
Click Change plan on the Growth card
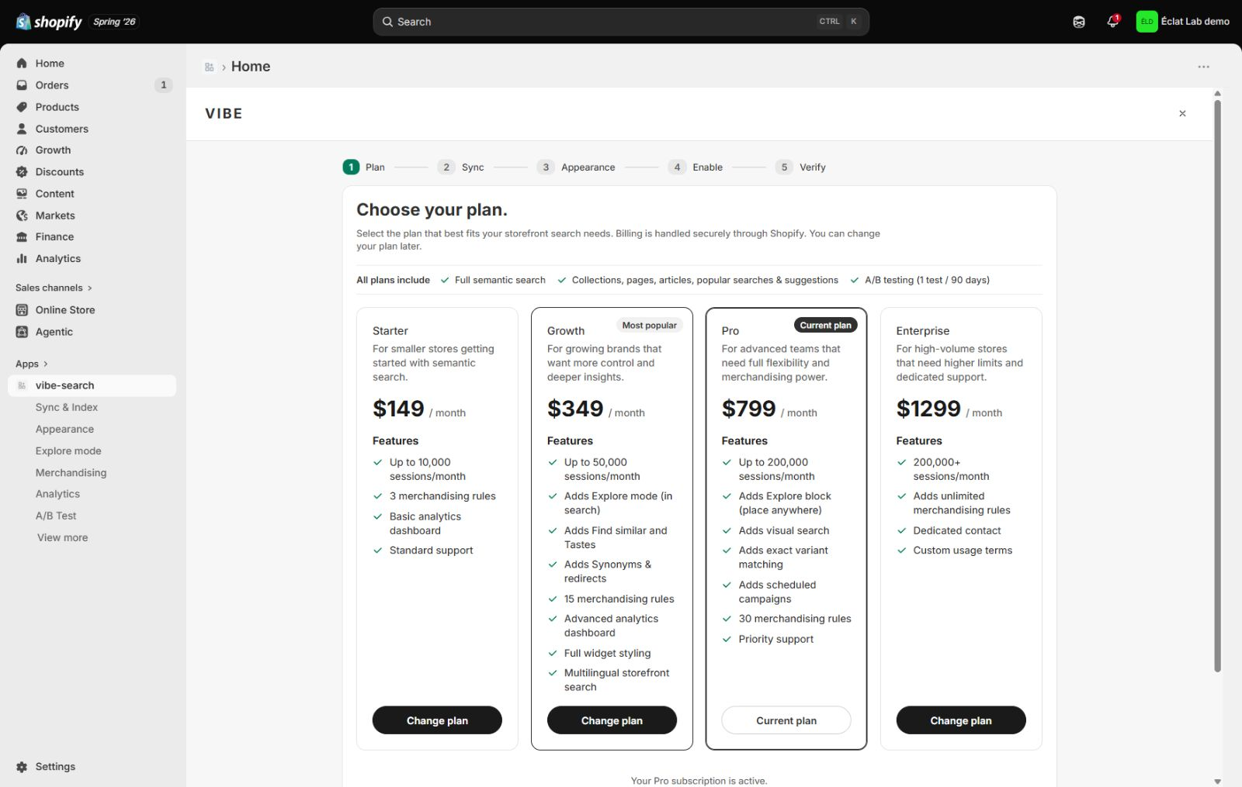[x=612, y=720]
